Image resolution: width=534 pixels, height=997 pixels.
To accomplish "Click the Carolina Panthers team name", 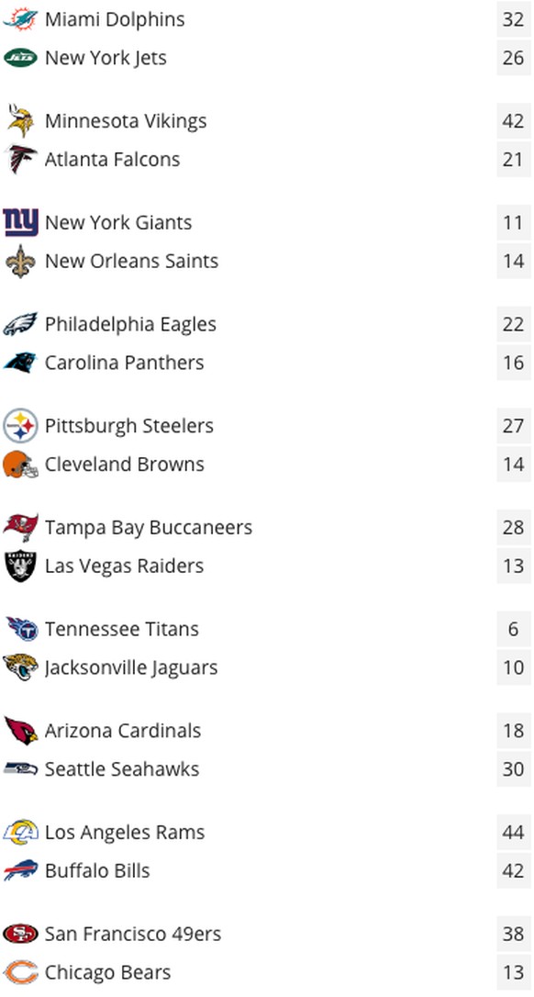I will 125,363.
